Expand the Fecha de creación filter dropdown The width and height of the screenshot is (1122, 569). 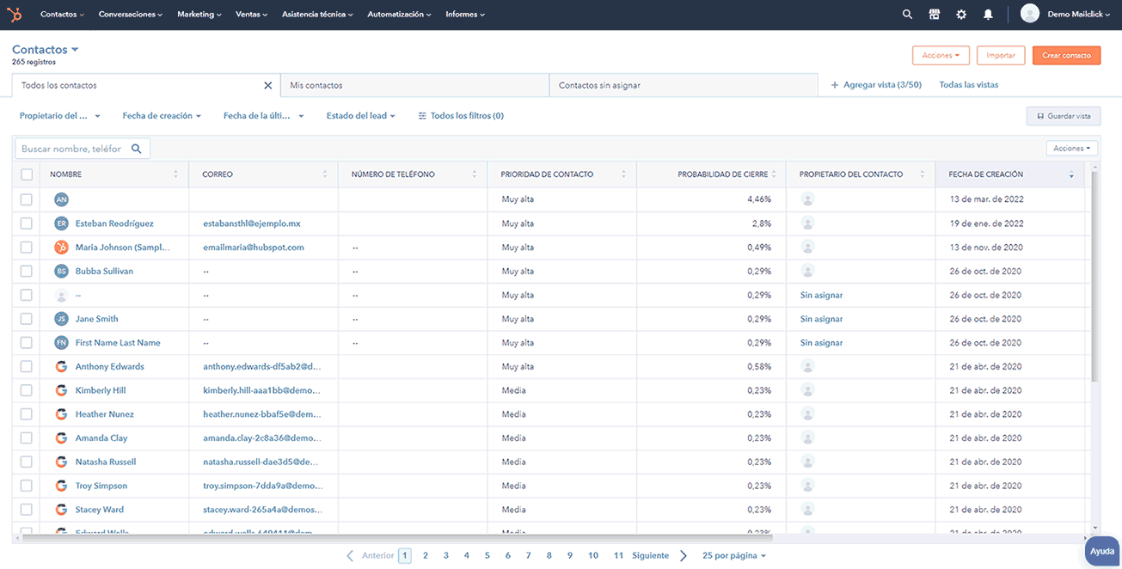[162, 116]
